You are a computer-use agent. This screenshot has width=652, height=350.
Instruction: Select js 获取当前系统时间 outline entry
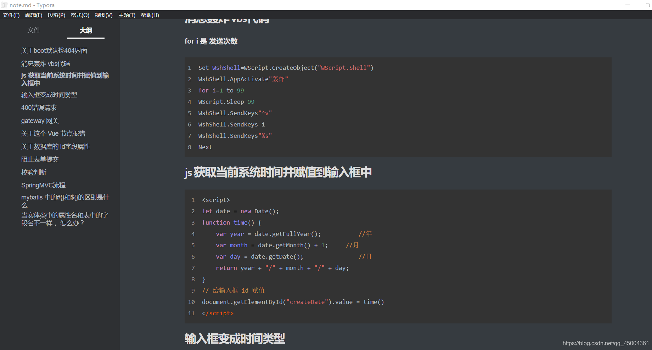(x=65, y=79)
